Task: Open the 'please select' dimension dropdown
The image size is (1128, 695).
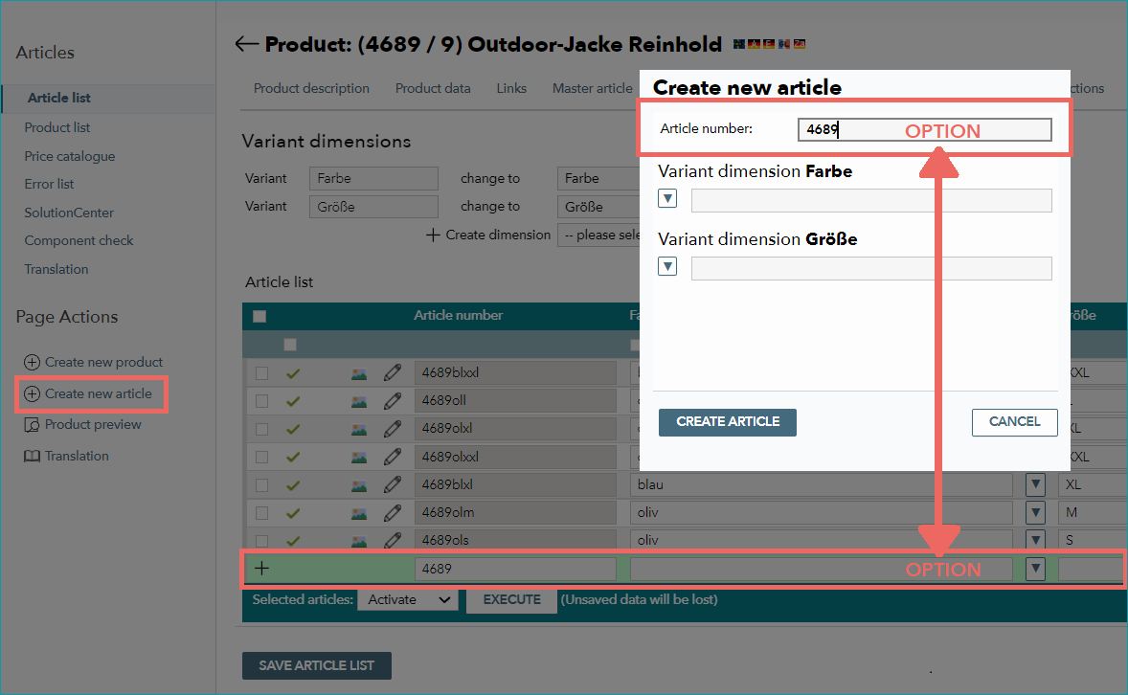Action: (x=598, y=235)
